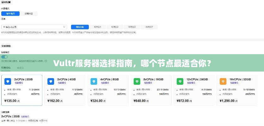Click the 100万PPS packet rate value
264x126 pixels.
pos(164,94)
